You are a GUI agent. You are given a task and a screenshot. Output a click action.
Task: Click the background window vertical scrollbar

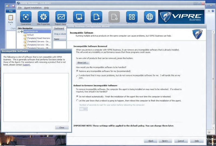tap(213, 79)
